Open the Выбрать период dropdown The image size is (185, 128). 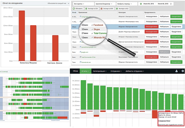point(127,4)
